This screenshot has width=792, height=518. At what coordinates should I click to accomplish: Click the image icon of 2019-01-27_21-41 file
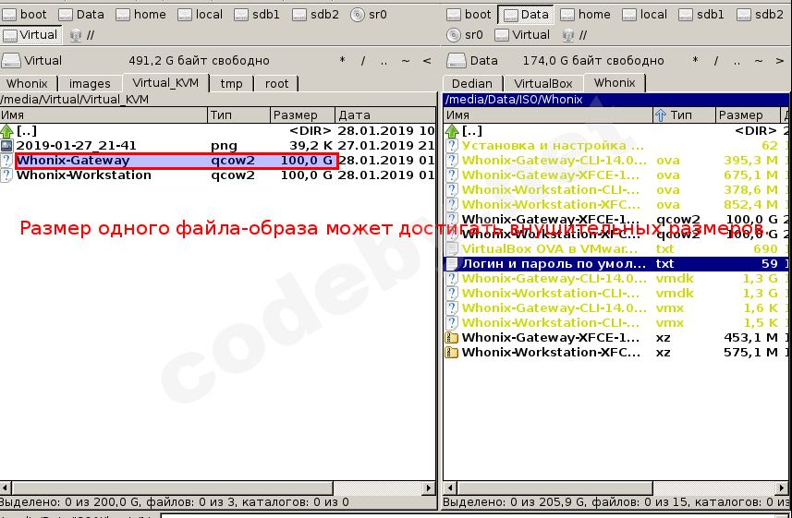pos(6,146)
